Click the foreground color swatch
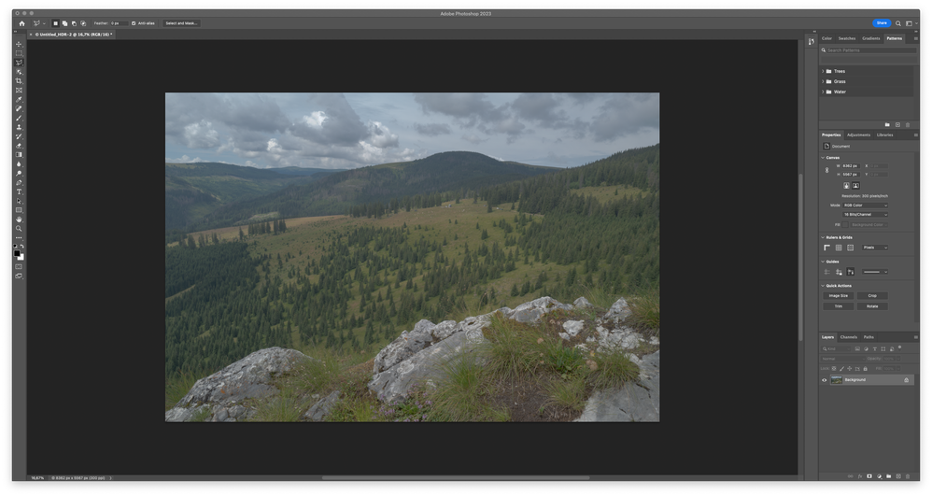The height and width of the screenshot is (496, 932). click(x=17, y=253)
